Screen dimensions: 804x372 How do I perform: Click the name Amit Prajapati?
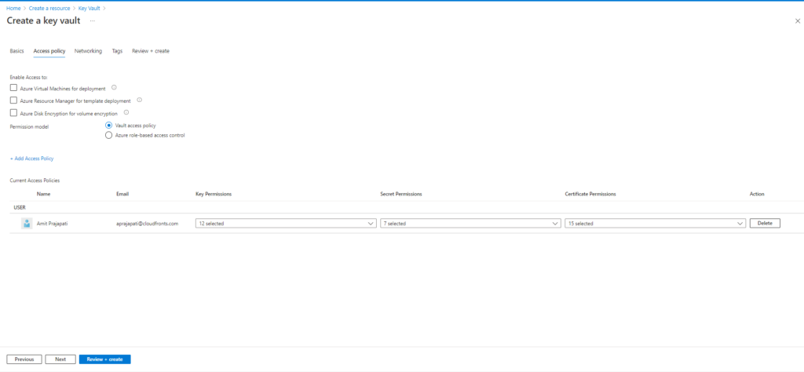coord(53,224)
